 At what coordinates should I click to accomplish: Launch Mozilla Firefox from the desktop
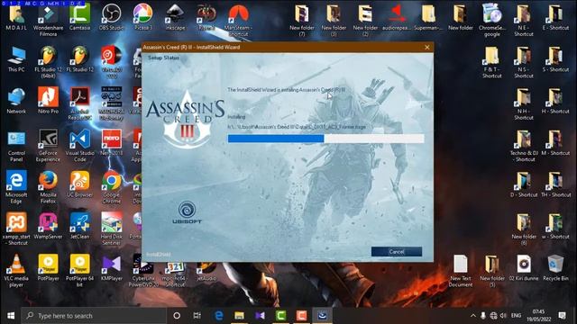tap(48, 187)
